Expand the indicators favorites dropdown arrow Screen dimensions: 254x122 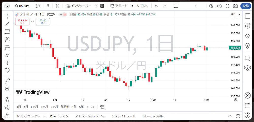pos(96,6)
